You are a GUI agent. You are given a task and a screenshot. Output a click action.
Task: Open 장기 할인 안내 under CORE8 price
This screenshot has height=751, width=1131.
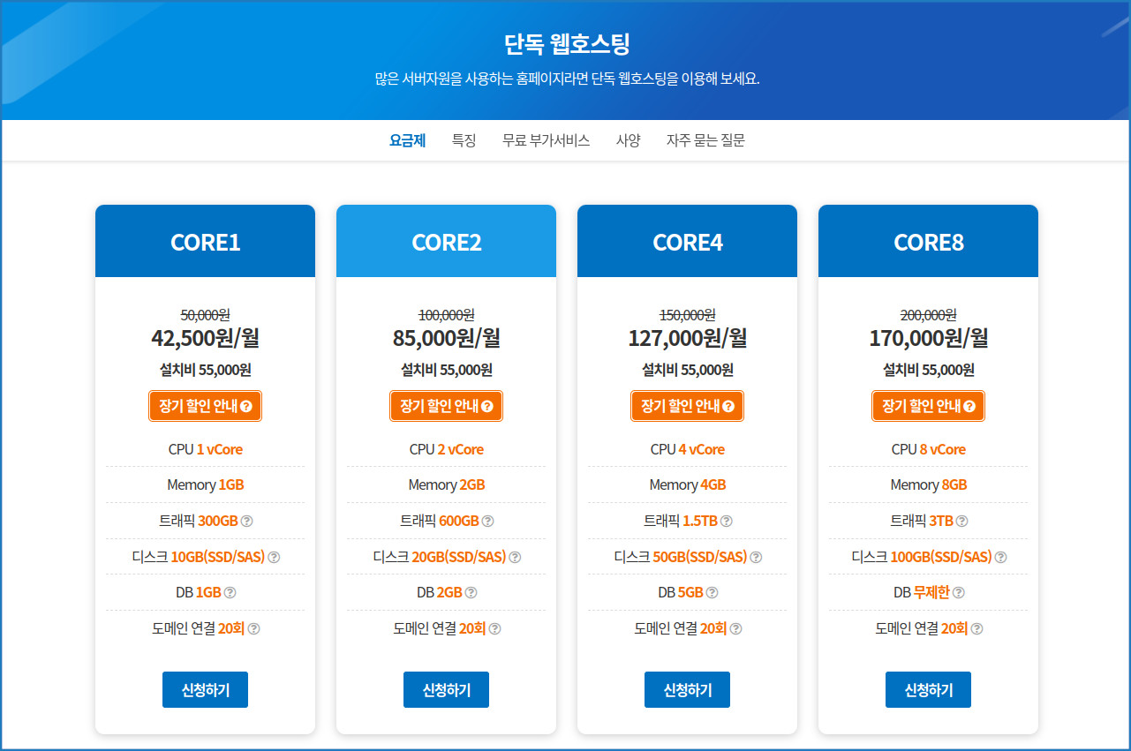click(x=928, y=406)
